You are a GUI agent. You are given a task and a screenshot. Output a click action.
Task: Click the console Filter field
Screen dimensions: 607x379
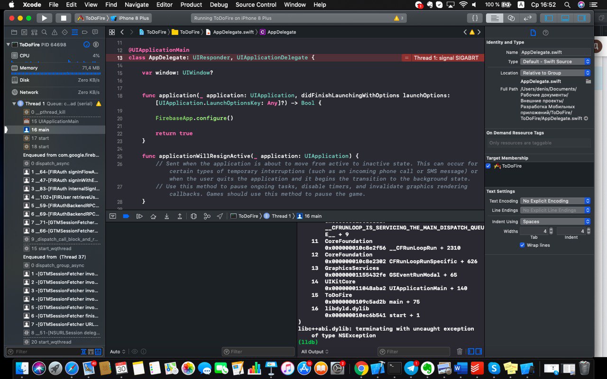click(414, 352)
